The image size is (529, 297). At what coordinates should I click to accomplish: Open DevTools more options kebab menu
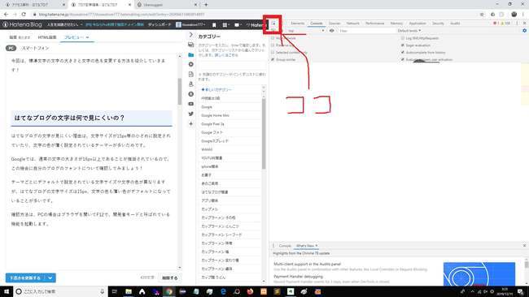coord(517,24)
